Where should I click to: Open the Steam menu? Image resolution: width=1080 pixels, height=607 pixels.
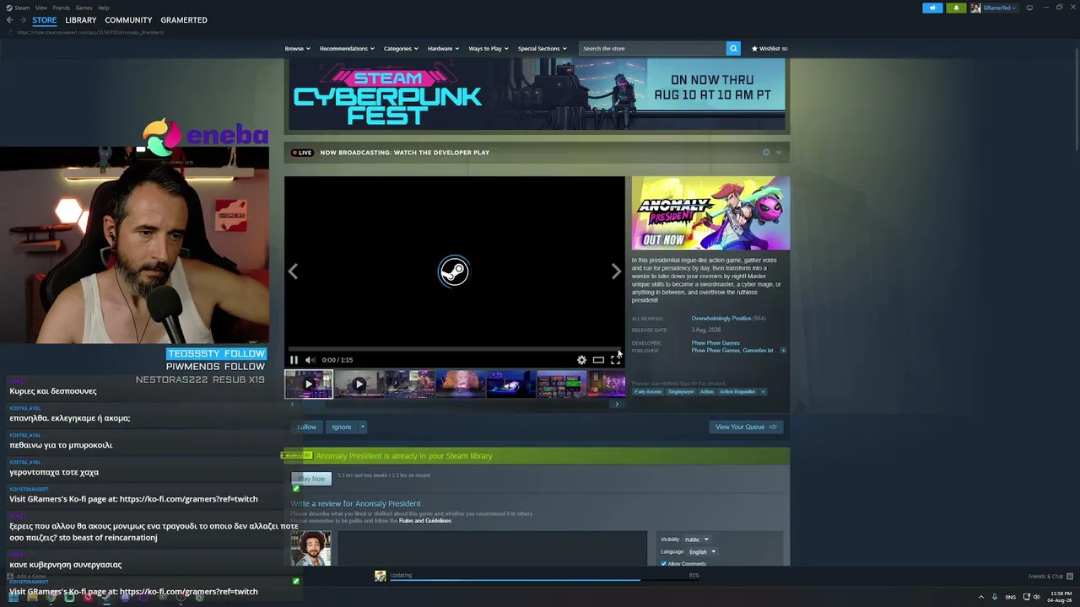(x=23, y=8)
